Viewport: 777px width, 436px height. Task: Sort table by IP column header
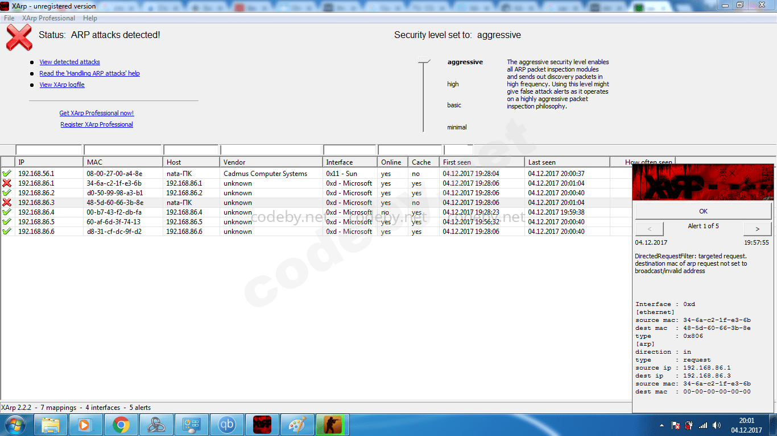49,162
